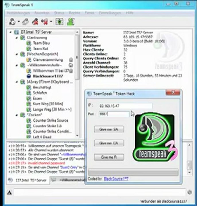Collapse the ~Willkommenshalle~ channel group
Viewport: 197px width, 206px height.
click(x=17, y=65)
